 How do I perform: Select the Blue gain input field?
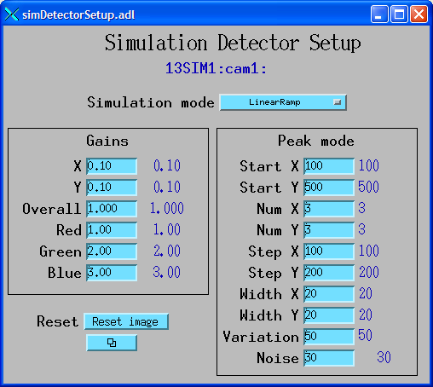pyautogui.click(x=112, y=273)
